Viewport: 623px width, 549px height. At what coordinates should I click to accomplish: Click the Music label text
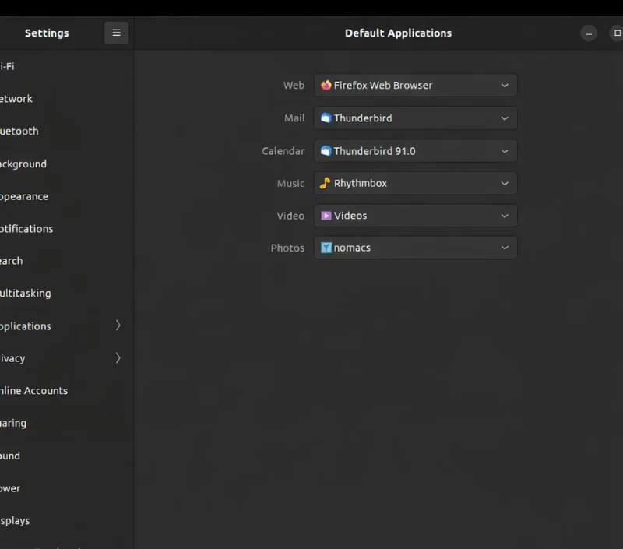click(x=290, y=184)
